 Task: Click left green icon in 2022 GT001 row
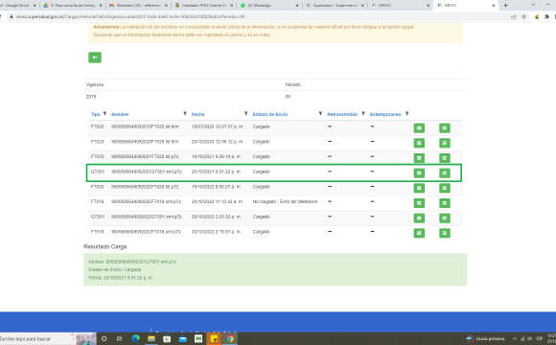point(419,218)
